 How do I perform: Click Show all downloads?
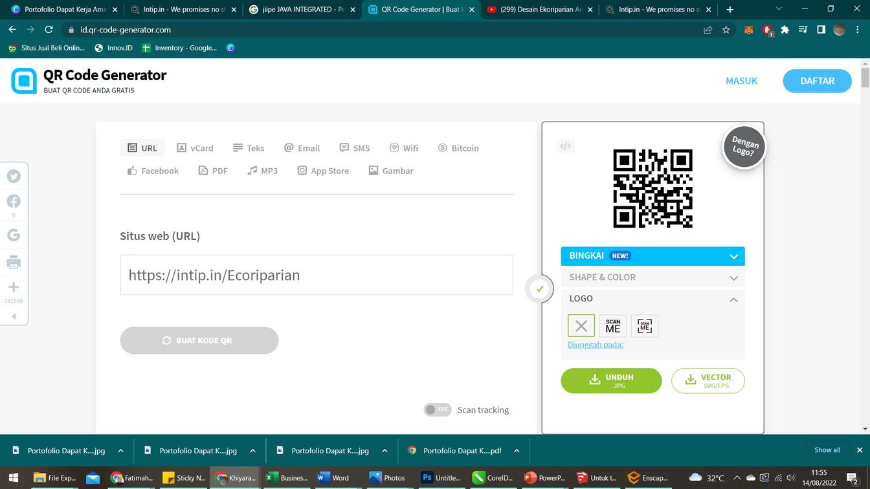click(827, 450)
